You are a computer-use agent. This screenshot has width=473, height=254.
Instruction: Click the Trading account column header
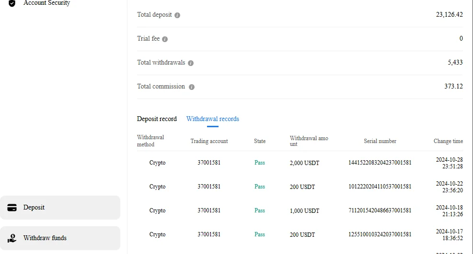(x=209, y=141)
